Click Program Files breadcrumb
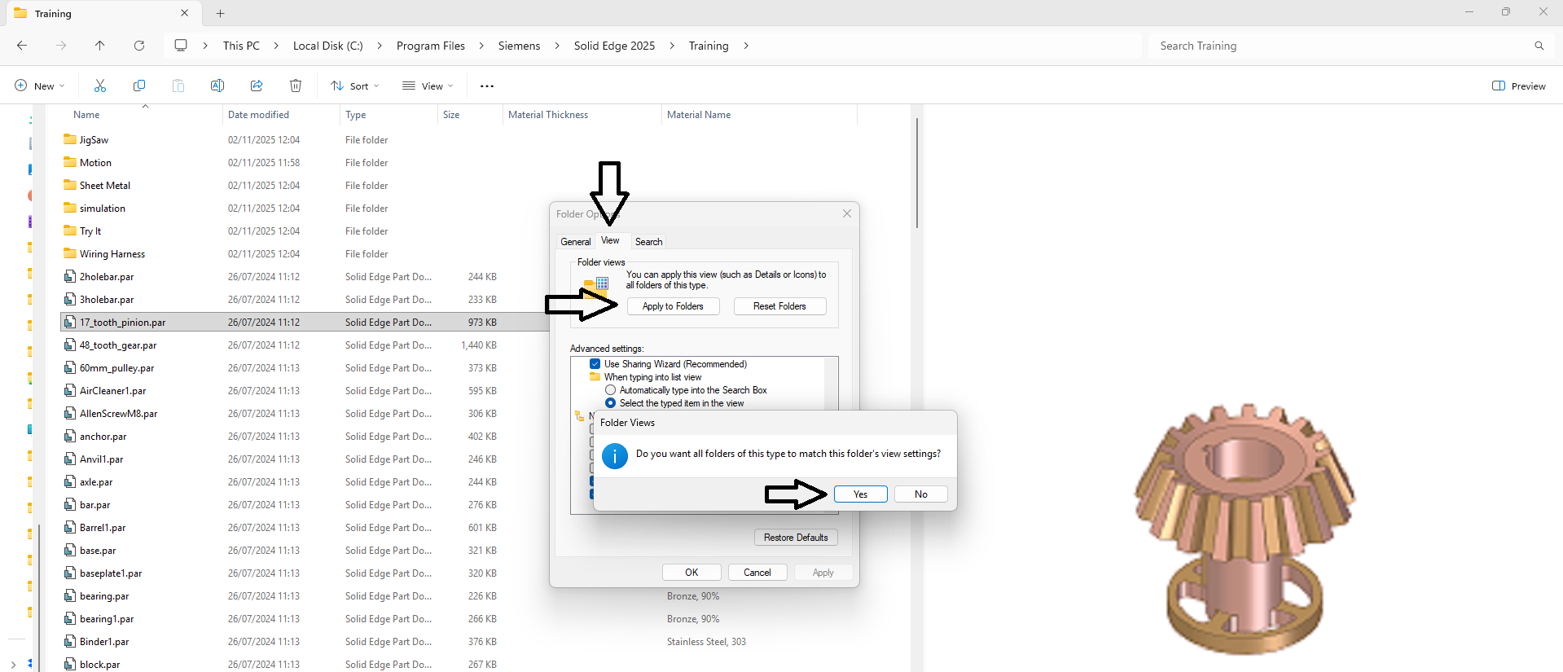Screen dimensions: 1563x672 click(431, 46)
